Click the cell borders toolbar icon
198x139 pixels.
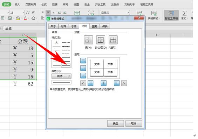coord(2,18)
